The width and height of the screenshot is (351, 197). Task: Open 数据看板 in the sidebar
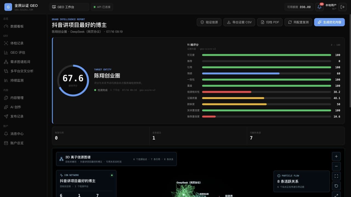pyautogui.click(x=23, y=26)
